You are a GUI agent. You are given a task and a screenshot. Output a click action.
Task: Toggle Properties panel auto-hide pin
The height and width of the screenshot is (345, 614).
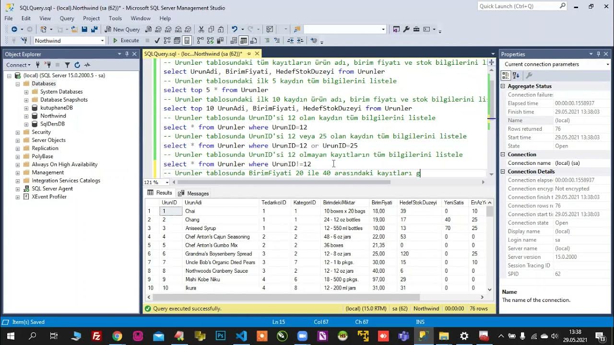[x=598, y=54]
